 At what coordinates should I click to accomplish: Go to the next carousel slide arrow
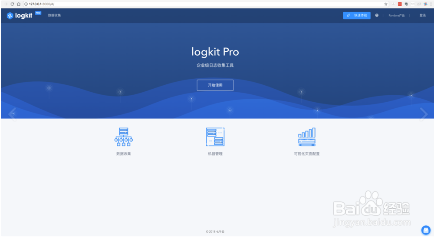tap(424, 114)
